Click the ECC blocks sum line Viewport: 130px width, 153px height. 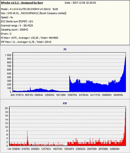tap(17, 21)
